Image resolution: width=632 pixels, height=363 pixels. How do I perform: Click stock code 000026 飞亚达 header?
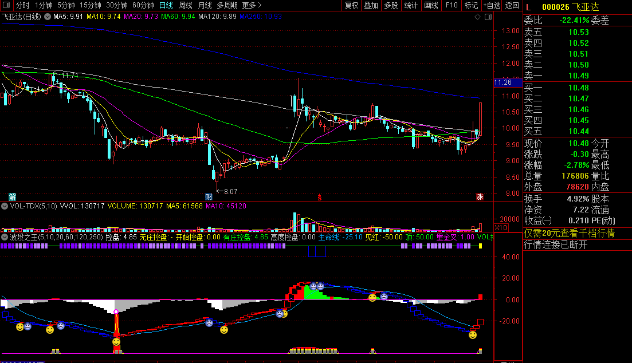(570, 7)
